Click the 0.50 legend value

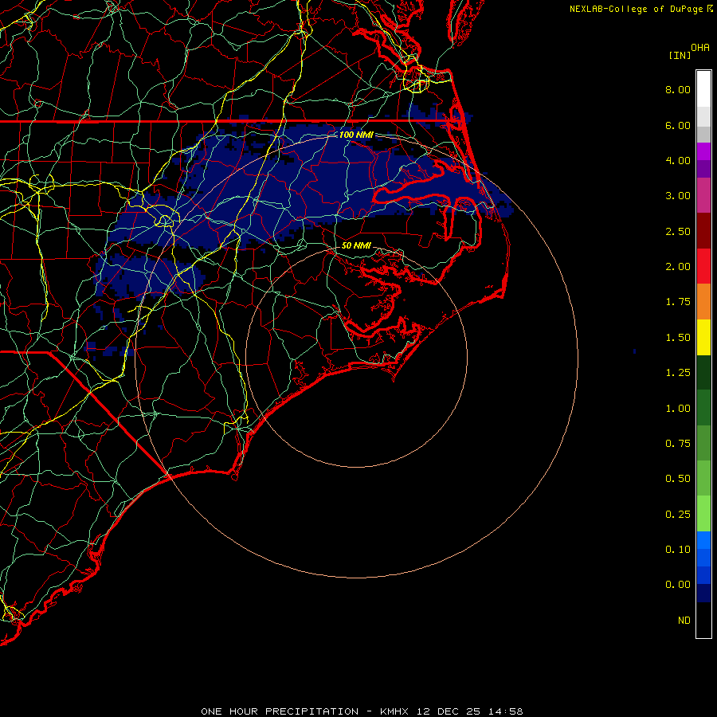[x=678, y=479]
